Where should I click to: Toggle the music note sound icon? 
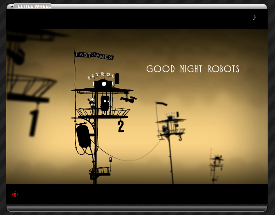pos(254,18)
